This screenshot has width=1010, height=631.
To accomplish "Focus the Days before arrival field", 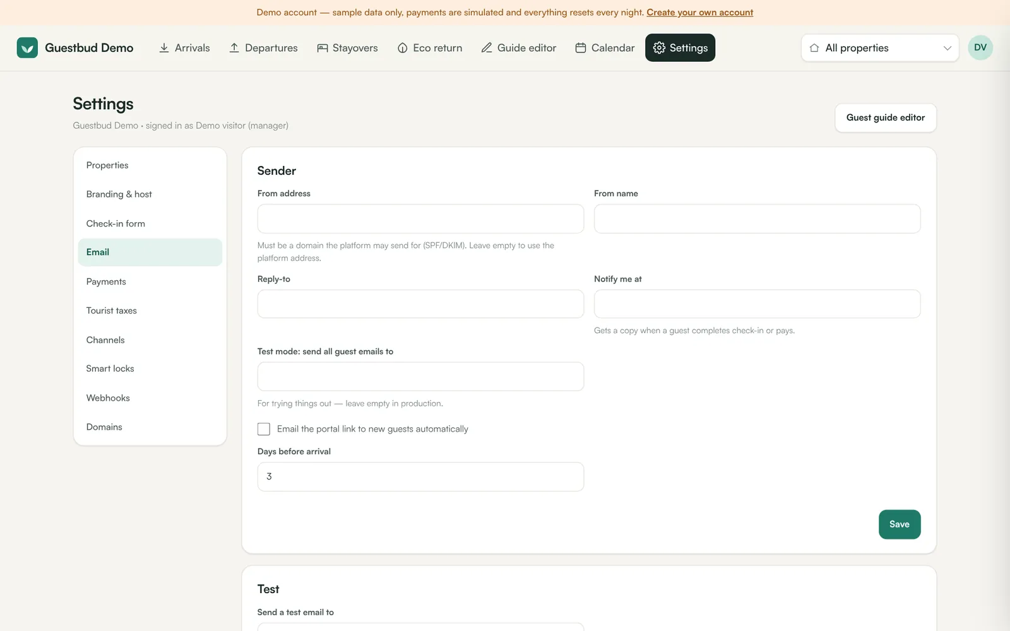I will 420,477.
